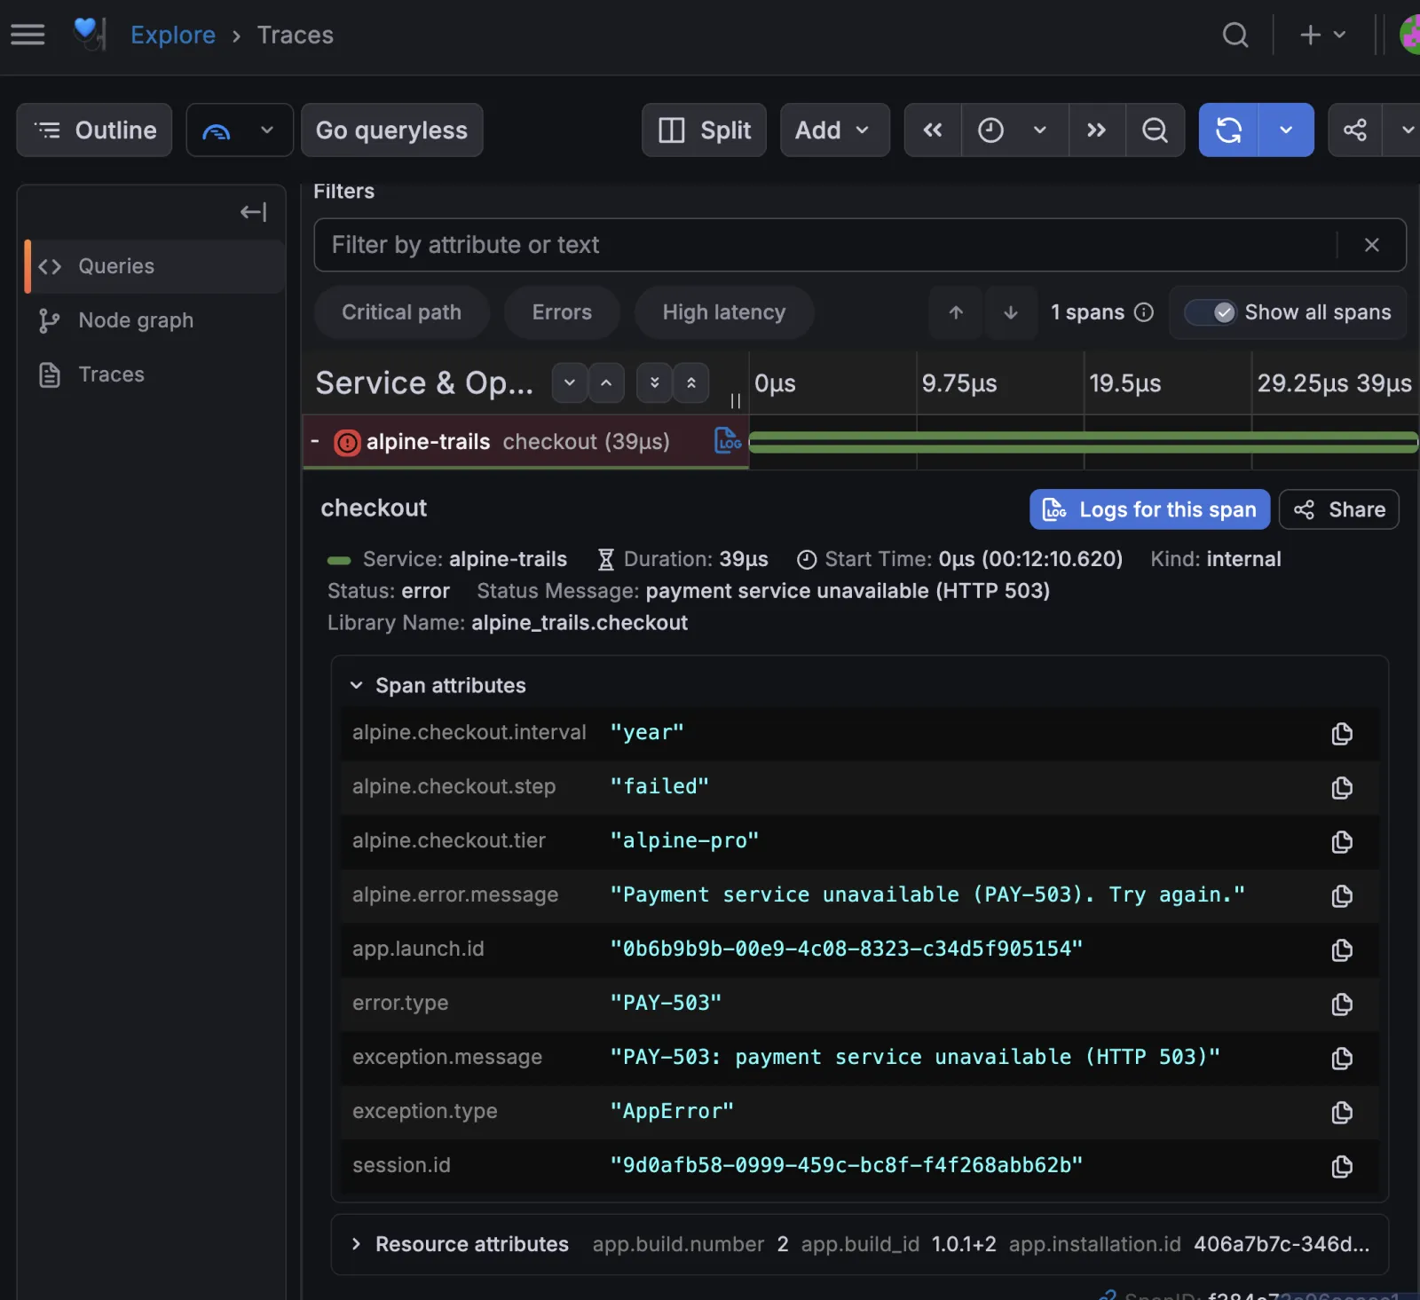Expand one level of spans
The width and height of the screenshot is (1420, 1300).
coord(570,383)
